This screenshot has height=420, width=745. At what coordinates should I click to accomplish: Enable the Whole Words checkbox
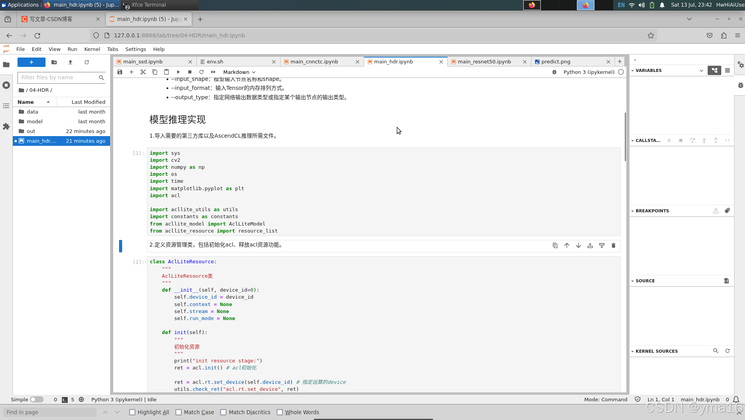coord(280,412)
